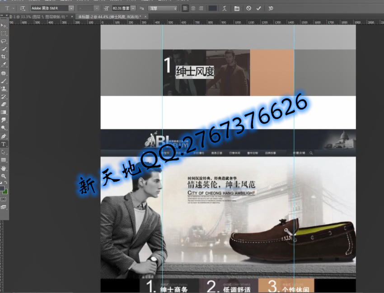
Task: Cancel the current text edit
Action: click(248, 8)
